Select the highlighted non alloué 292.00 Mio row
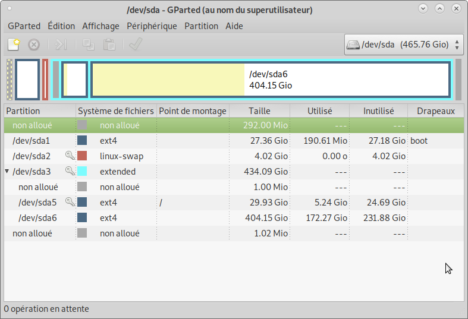468x319 pixels. coord(234,125)
